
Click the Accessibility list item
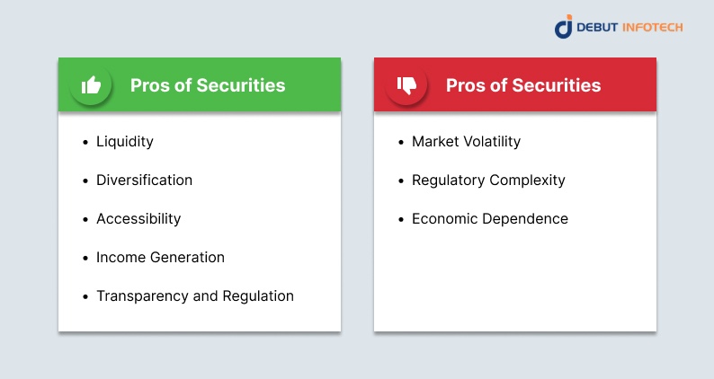(x=138, y=219)
